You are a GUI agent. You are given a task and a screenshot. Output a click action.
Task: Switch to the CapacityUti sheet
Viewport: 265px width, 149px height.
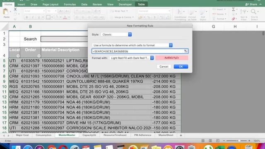coord(89,135)
